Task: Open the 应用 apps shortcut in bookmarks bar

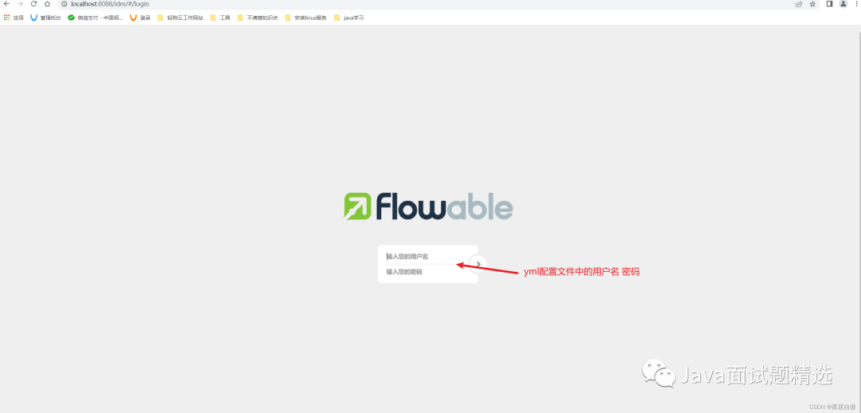Action: [x=14, y=18]
